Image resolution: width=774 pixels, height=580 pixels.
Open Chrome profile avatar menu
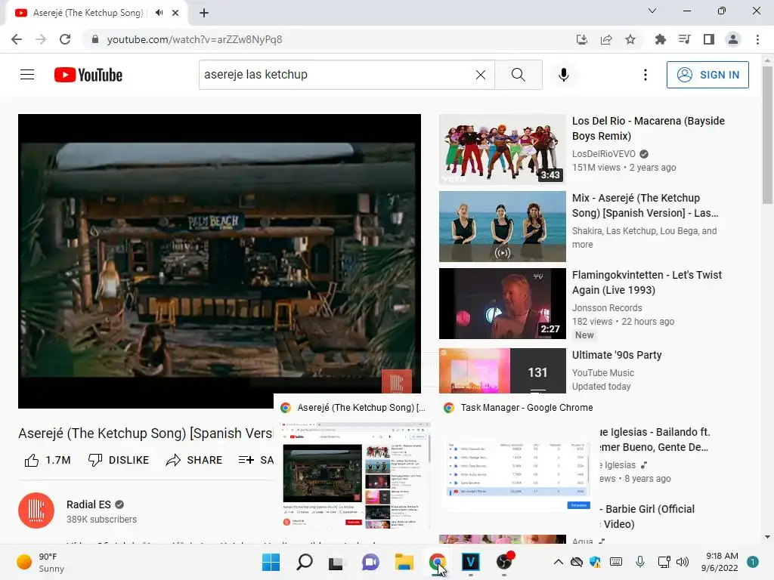pyautogui.click(x=733, y=39)
